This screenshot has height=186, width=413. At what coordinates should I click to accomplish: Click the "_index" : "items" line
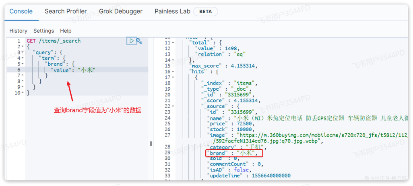pos(229,83)
